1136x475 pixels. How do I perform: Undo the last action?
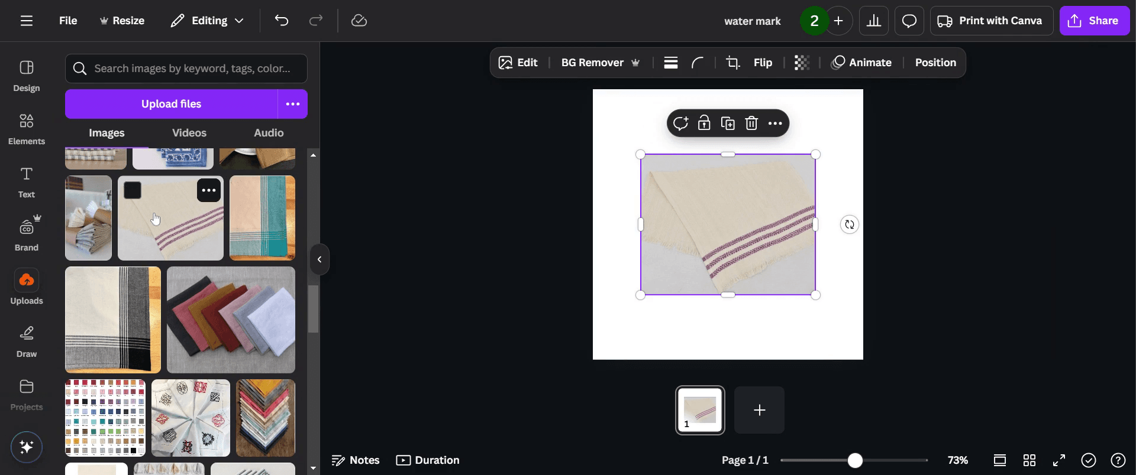point(282,21)
